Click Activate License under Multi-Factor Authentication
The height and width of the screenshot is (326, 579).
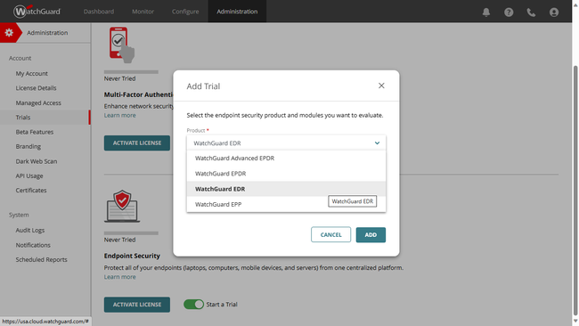pyautogui.click(x=137, y=143)
